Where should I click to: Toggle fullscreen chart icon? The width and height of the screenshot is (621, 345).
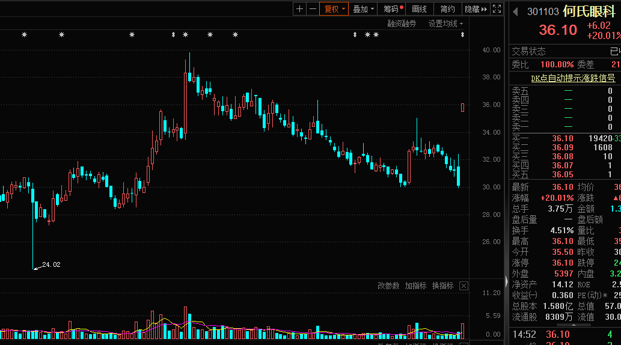pos(497,8)
